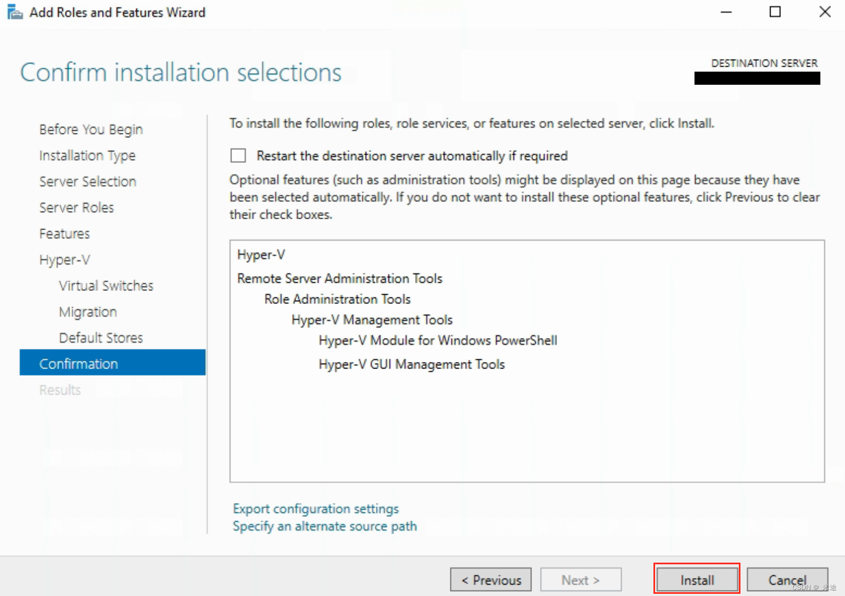Select Default Stores step
Image resolution: width=845 pixels, height=596 pixels.
[101, 337]
